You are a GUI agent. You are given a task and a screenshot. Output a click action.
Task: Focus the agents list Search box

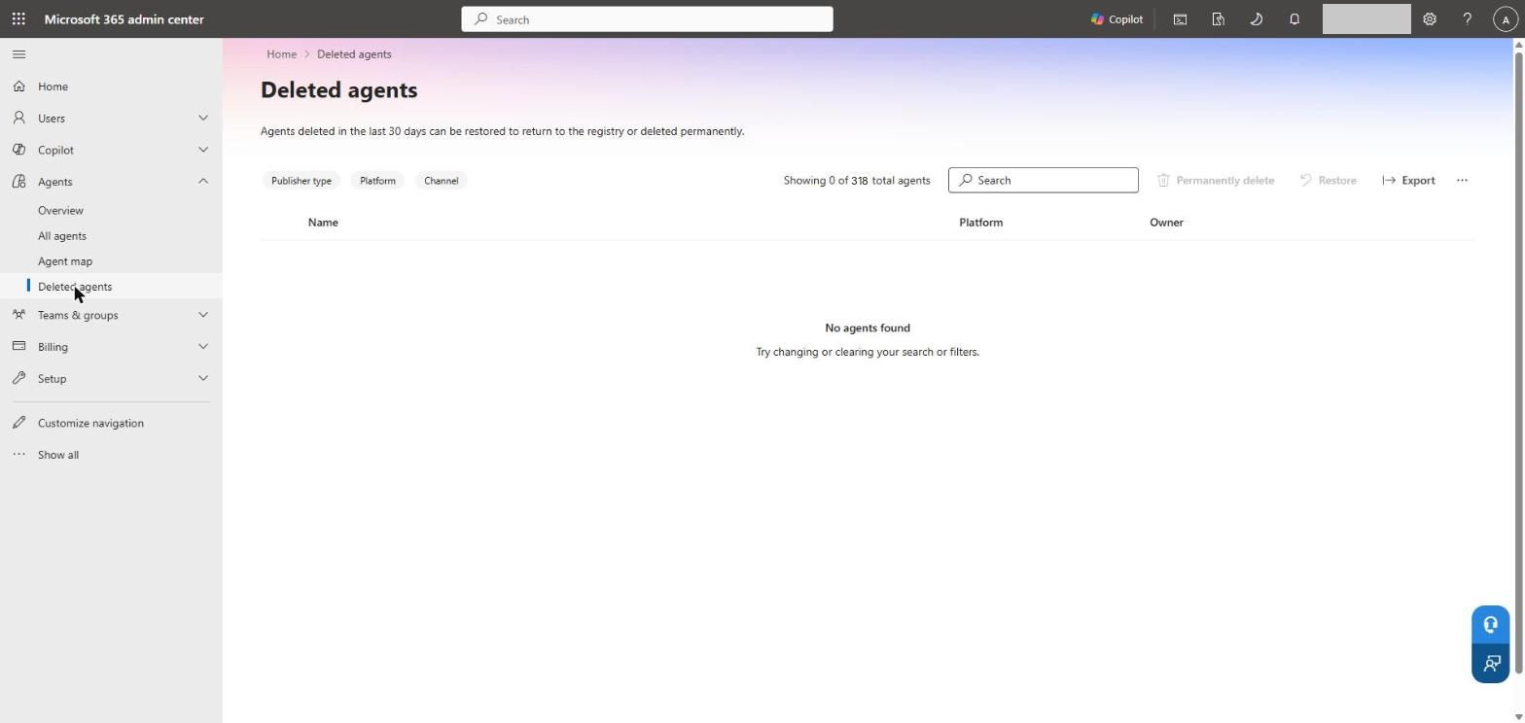pos(1043,181)
